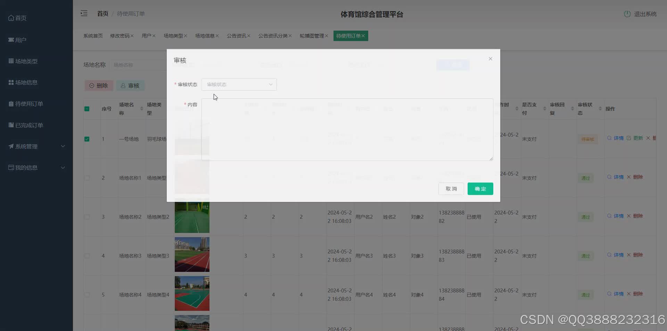This screenshot has width=667, height=331.
Task: Sort by 审核回复 column arrows
Action: coord(572,109)
